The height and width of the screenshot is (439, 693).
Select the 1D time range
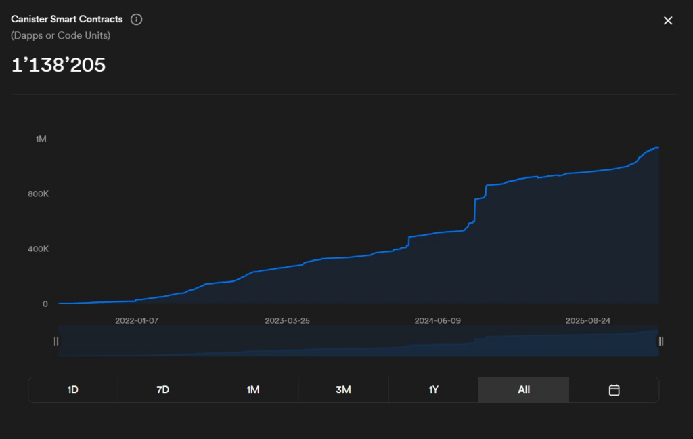73,390
